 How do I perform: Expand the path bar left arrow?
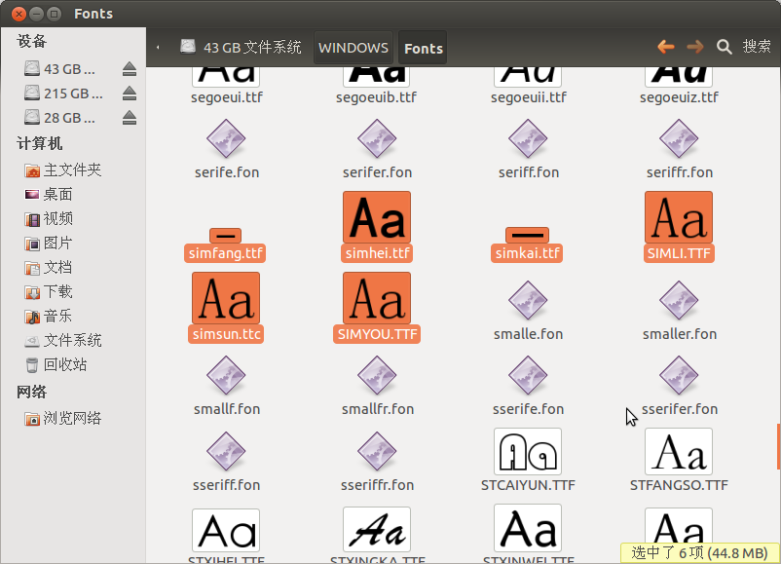(x=158, y=48)
